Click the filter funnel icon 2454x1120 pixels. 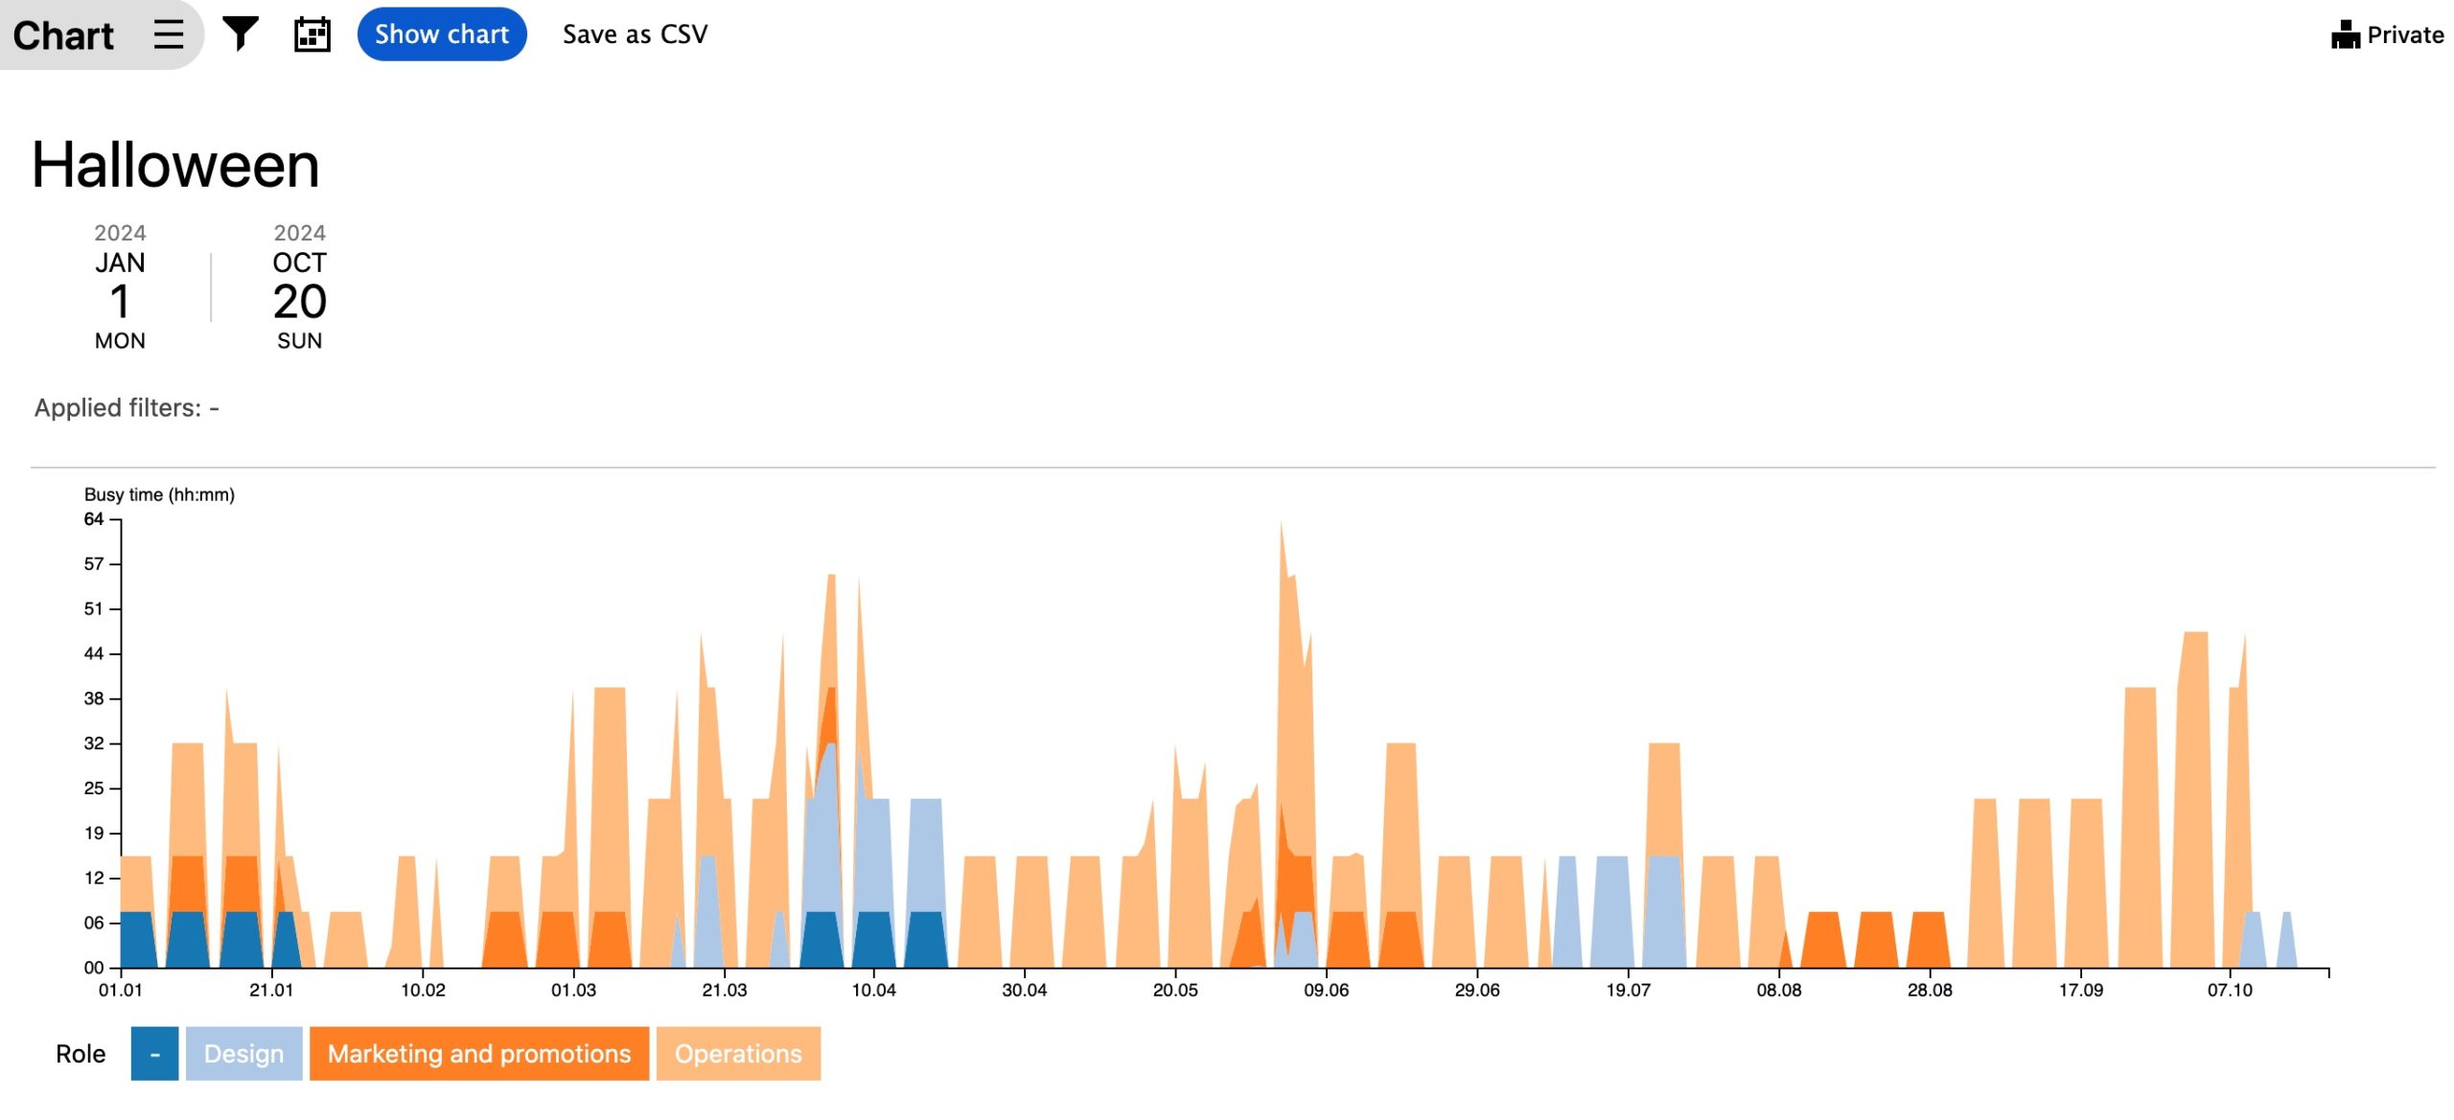tap(241, 34)
